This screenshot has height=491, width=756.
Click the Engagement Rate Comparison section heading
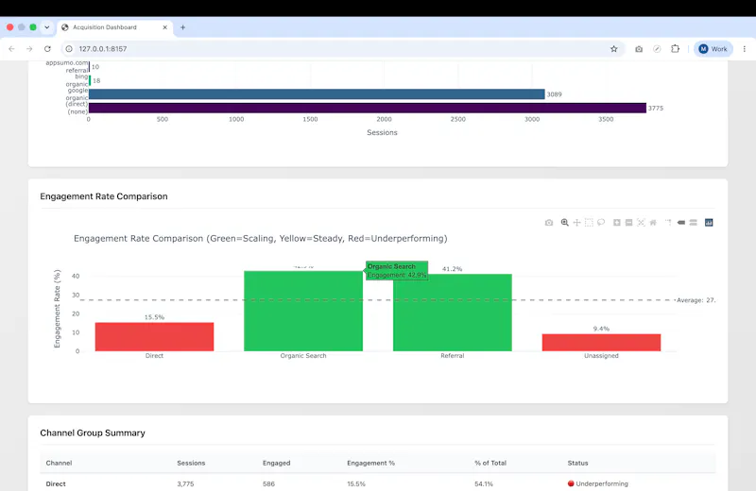point(104,196)
